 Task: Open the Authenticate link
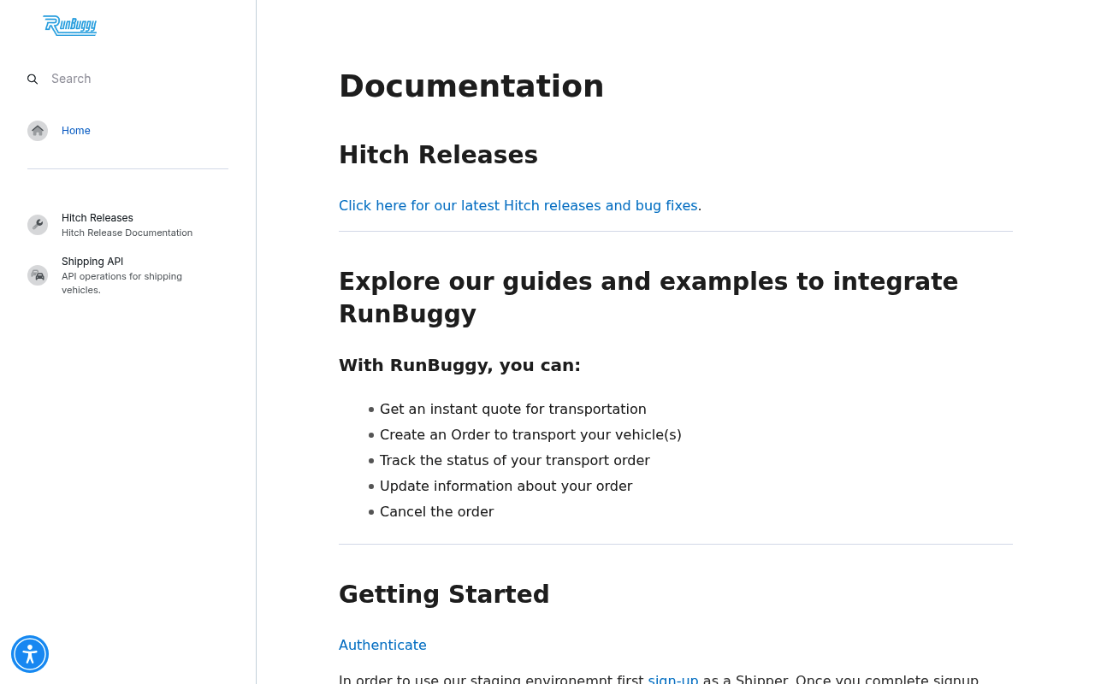click(x=382, y=645)
